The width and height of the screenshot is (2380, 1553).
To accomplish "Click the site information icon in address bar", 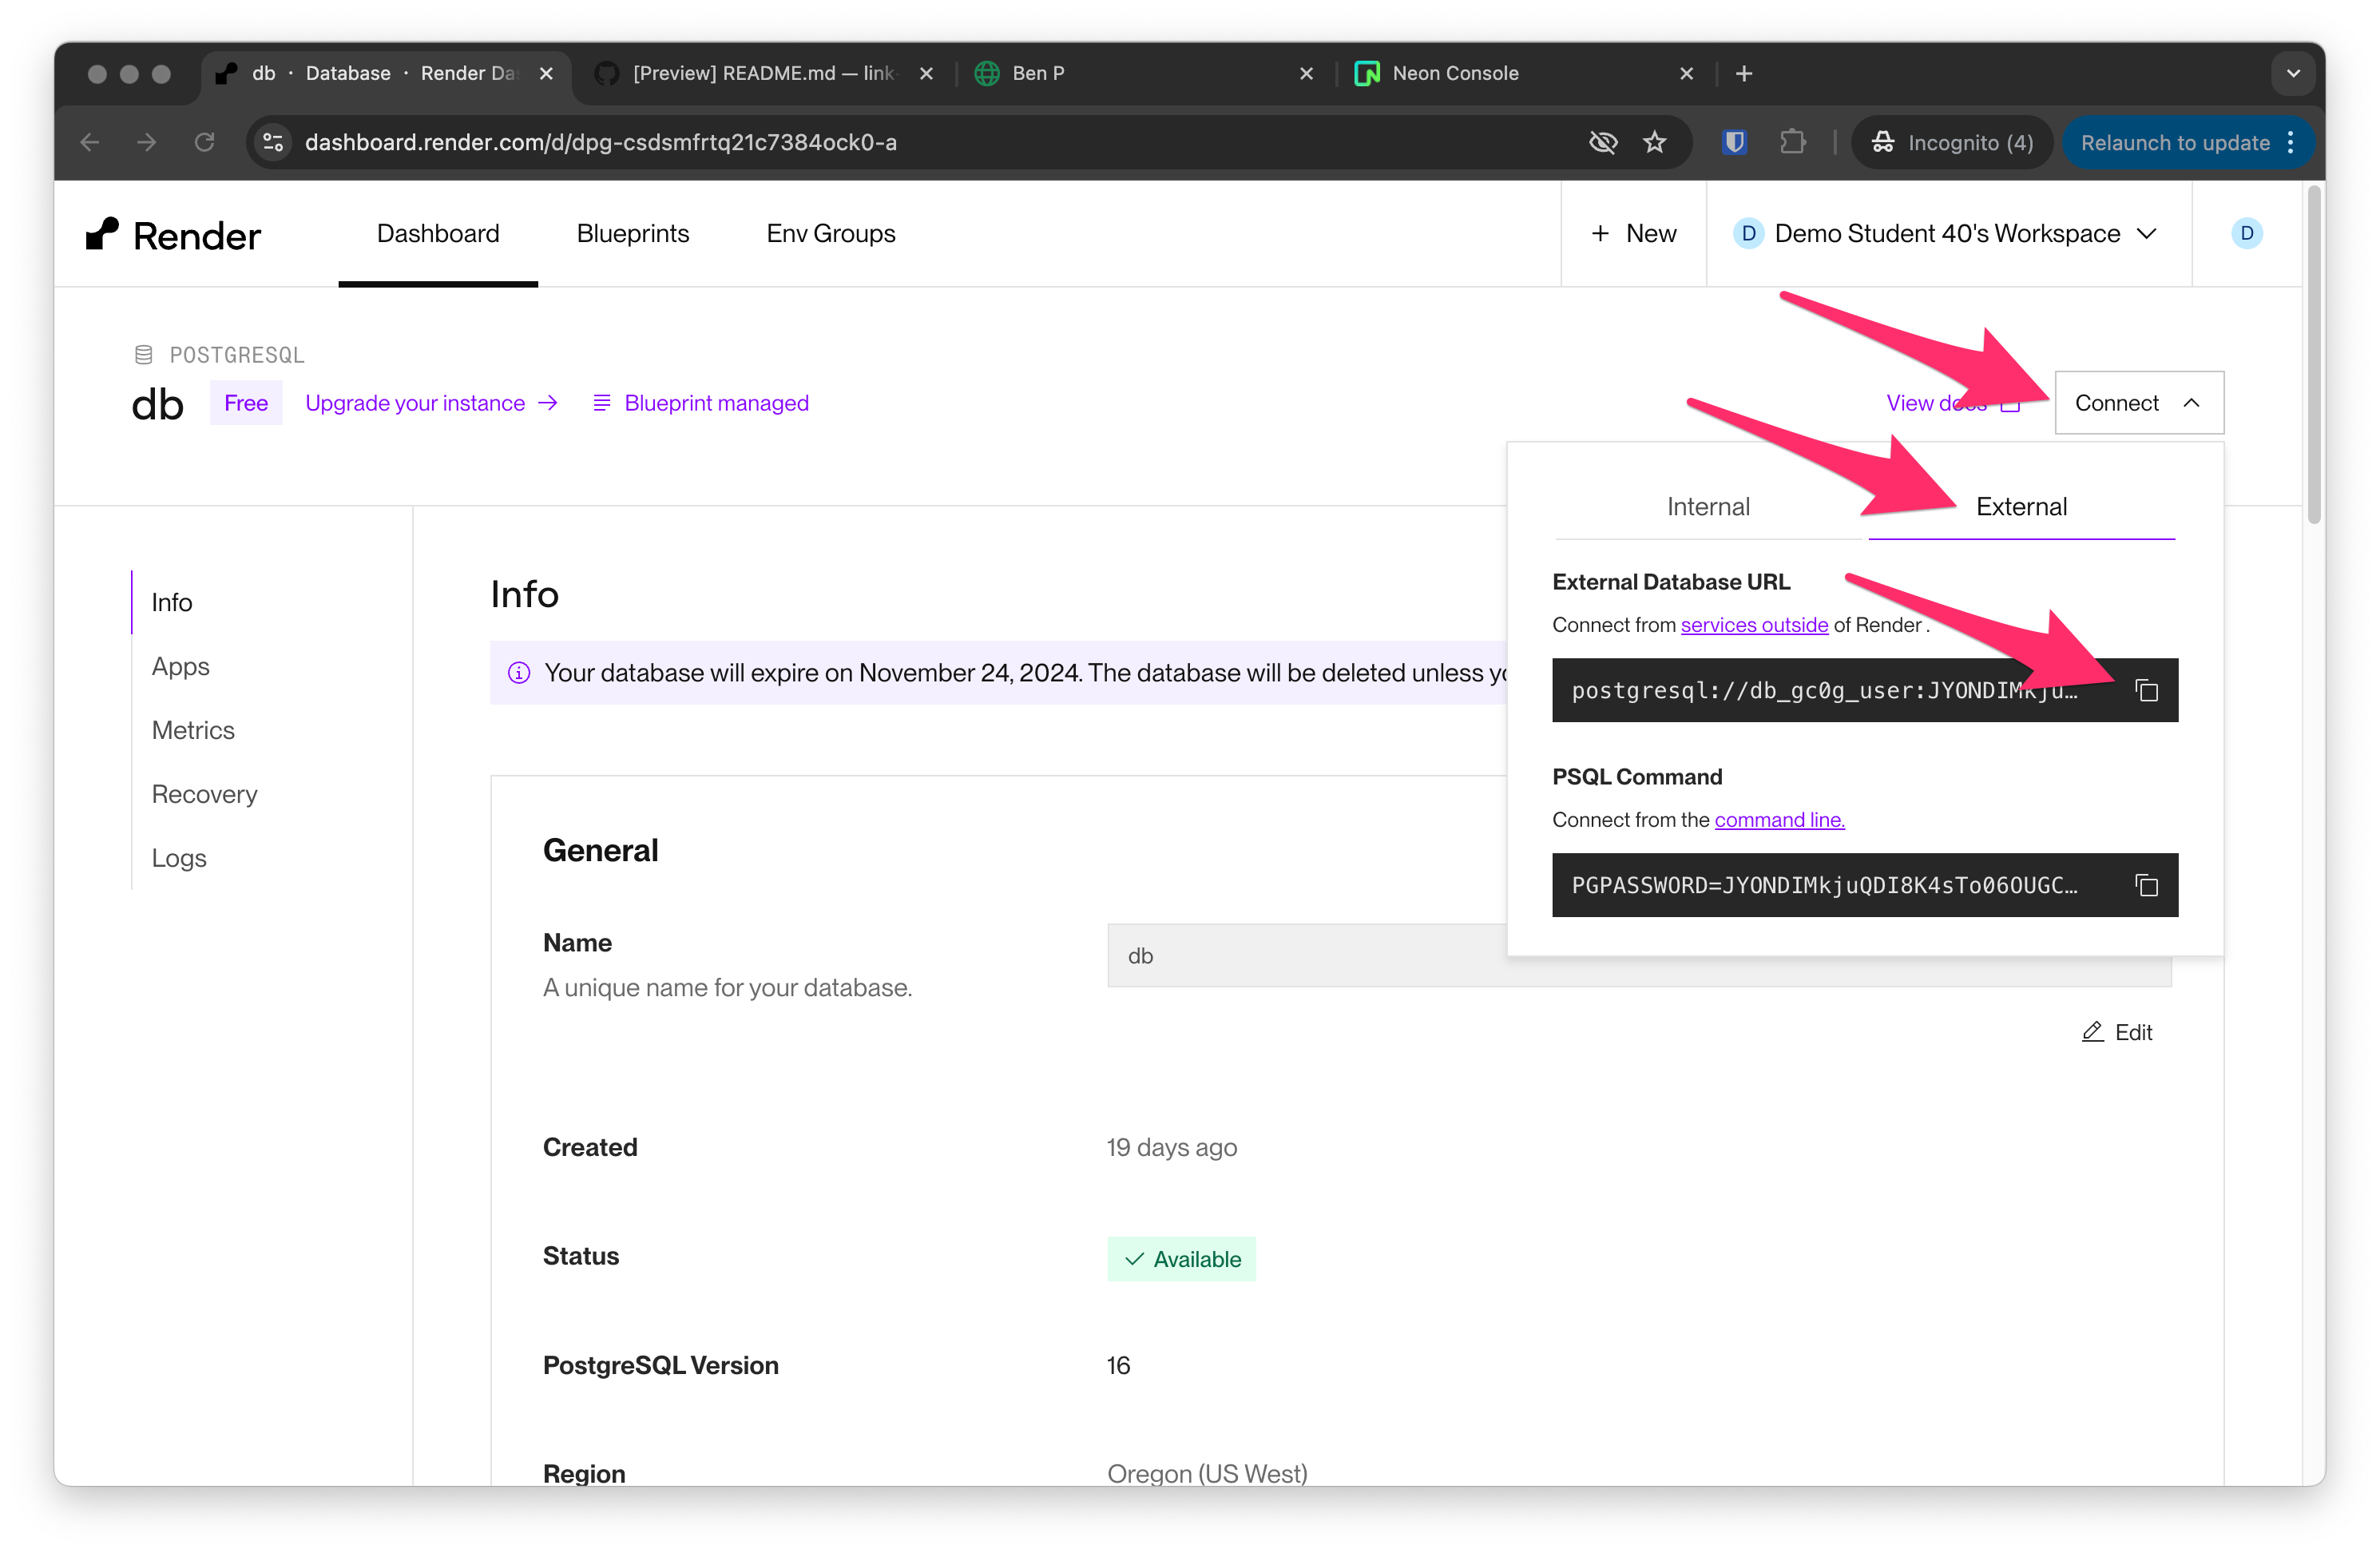I will tap(273, 142).
